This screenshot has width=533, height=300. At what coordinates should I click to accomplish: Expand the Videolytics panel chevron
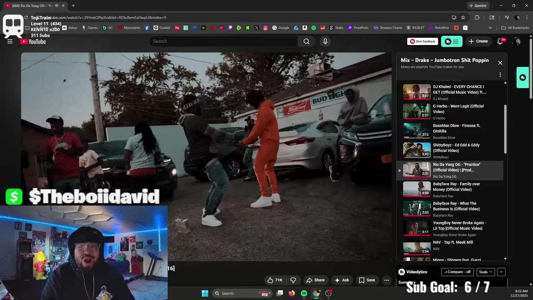(501, 272)
